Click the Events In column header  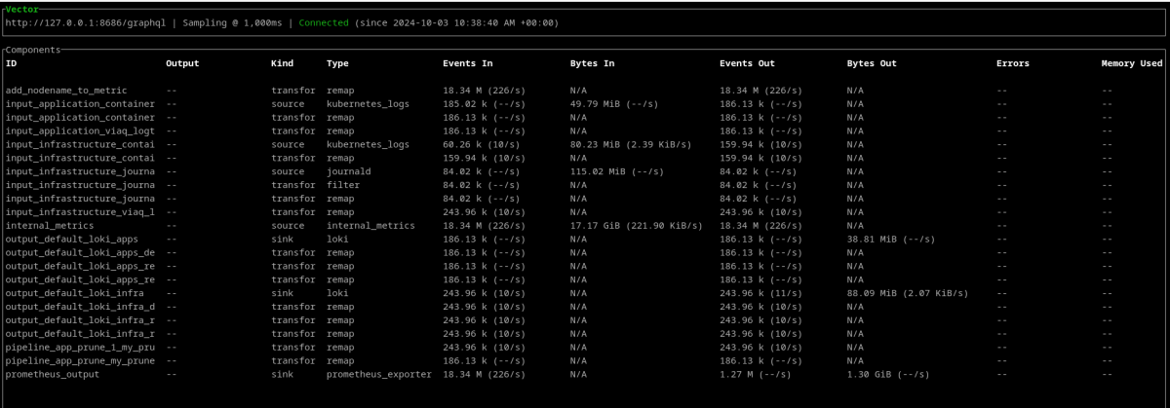click(468, 63)
